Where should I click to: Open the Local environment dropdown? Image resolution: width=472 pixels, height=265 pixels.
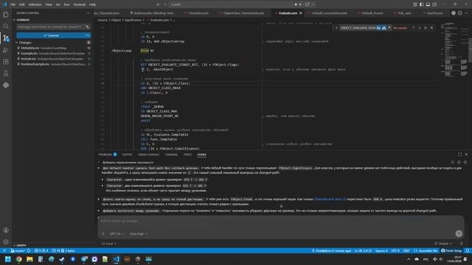pos(109,244)
